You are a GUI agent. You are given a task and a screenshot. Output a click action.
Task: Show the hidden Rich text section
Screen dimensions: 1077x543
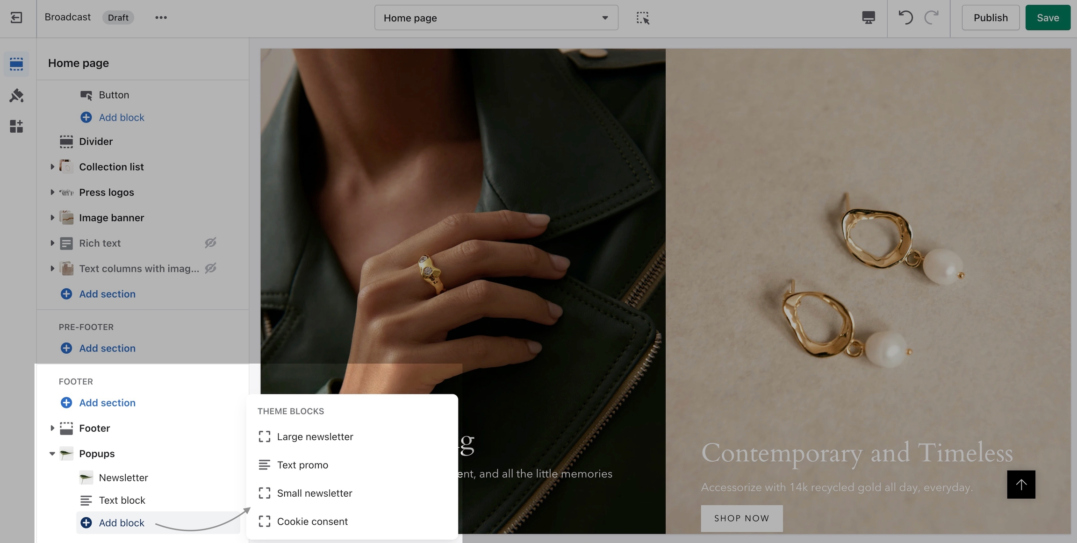(210, 243)
